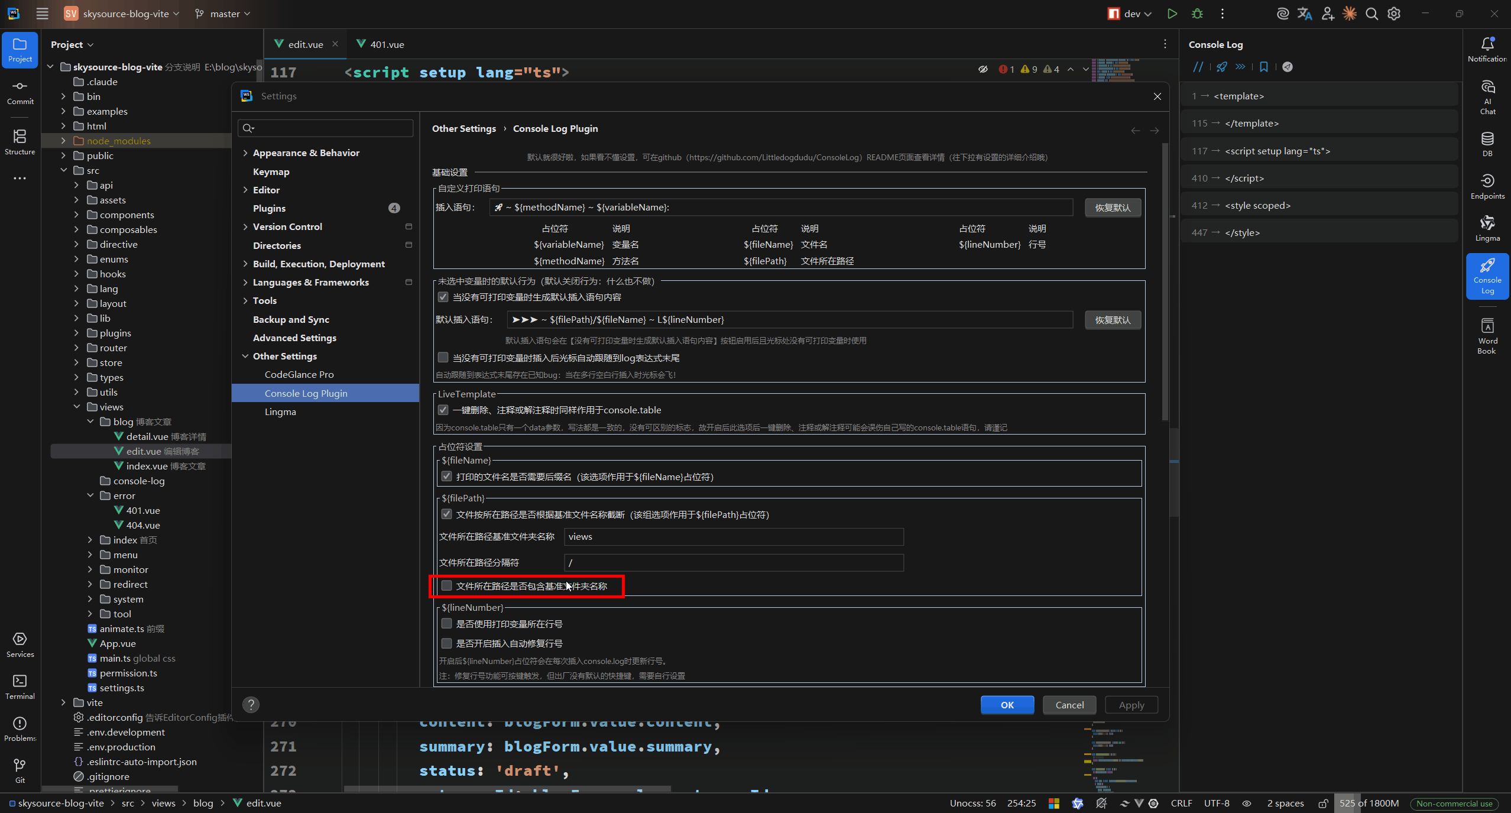Enable 文件所在路径是否包含基准文件夹名称 checkbox
This screenshot has height=813, width=1511.
(446, 586)
